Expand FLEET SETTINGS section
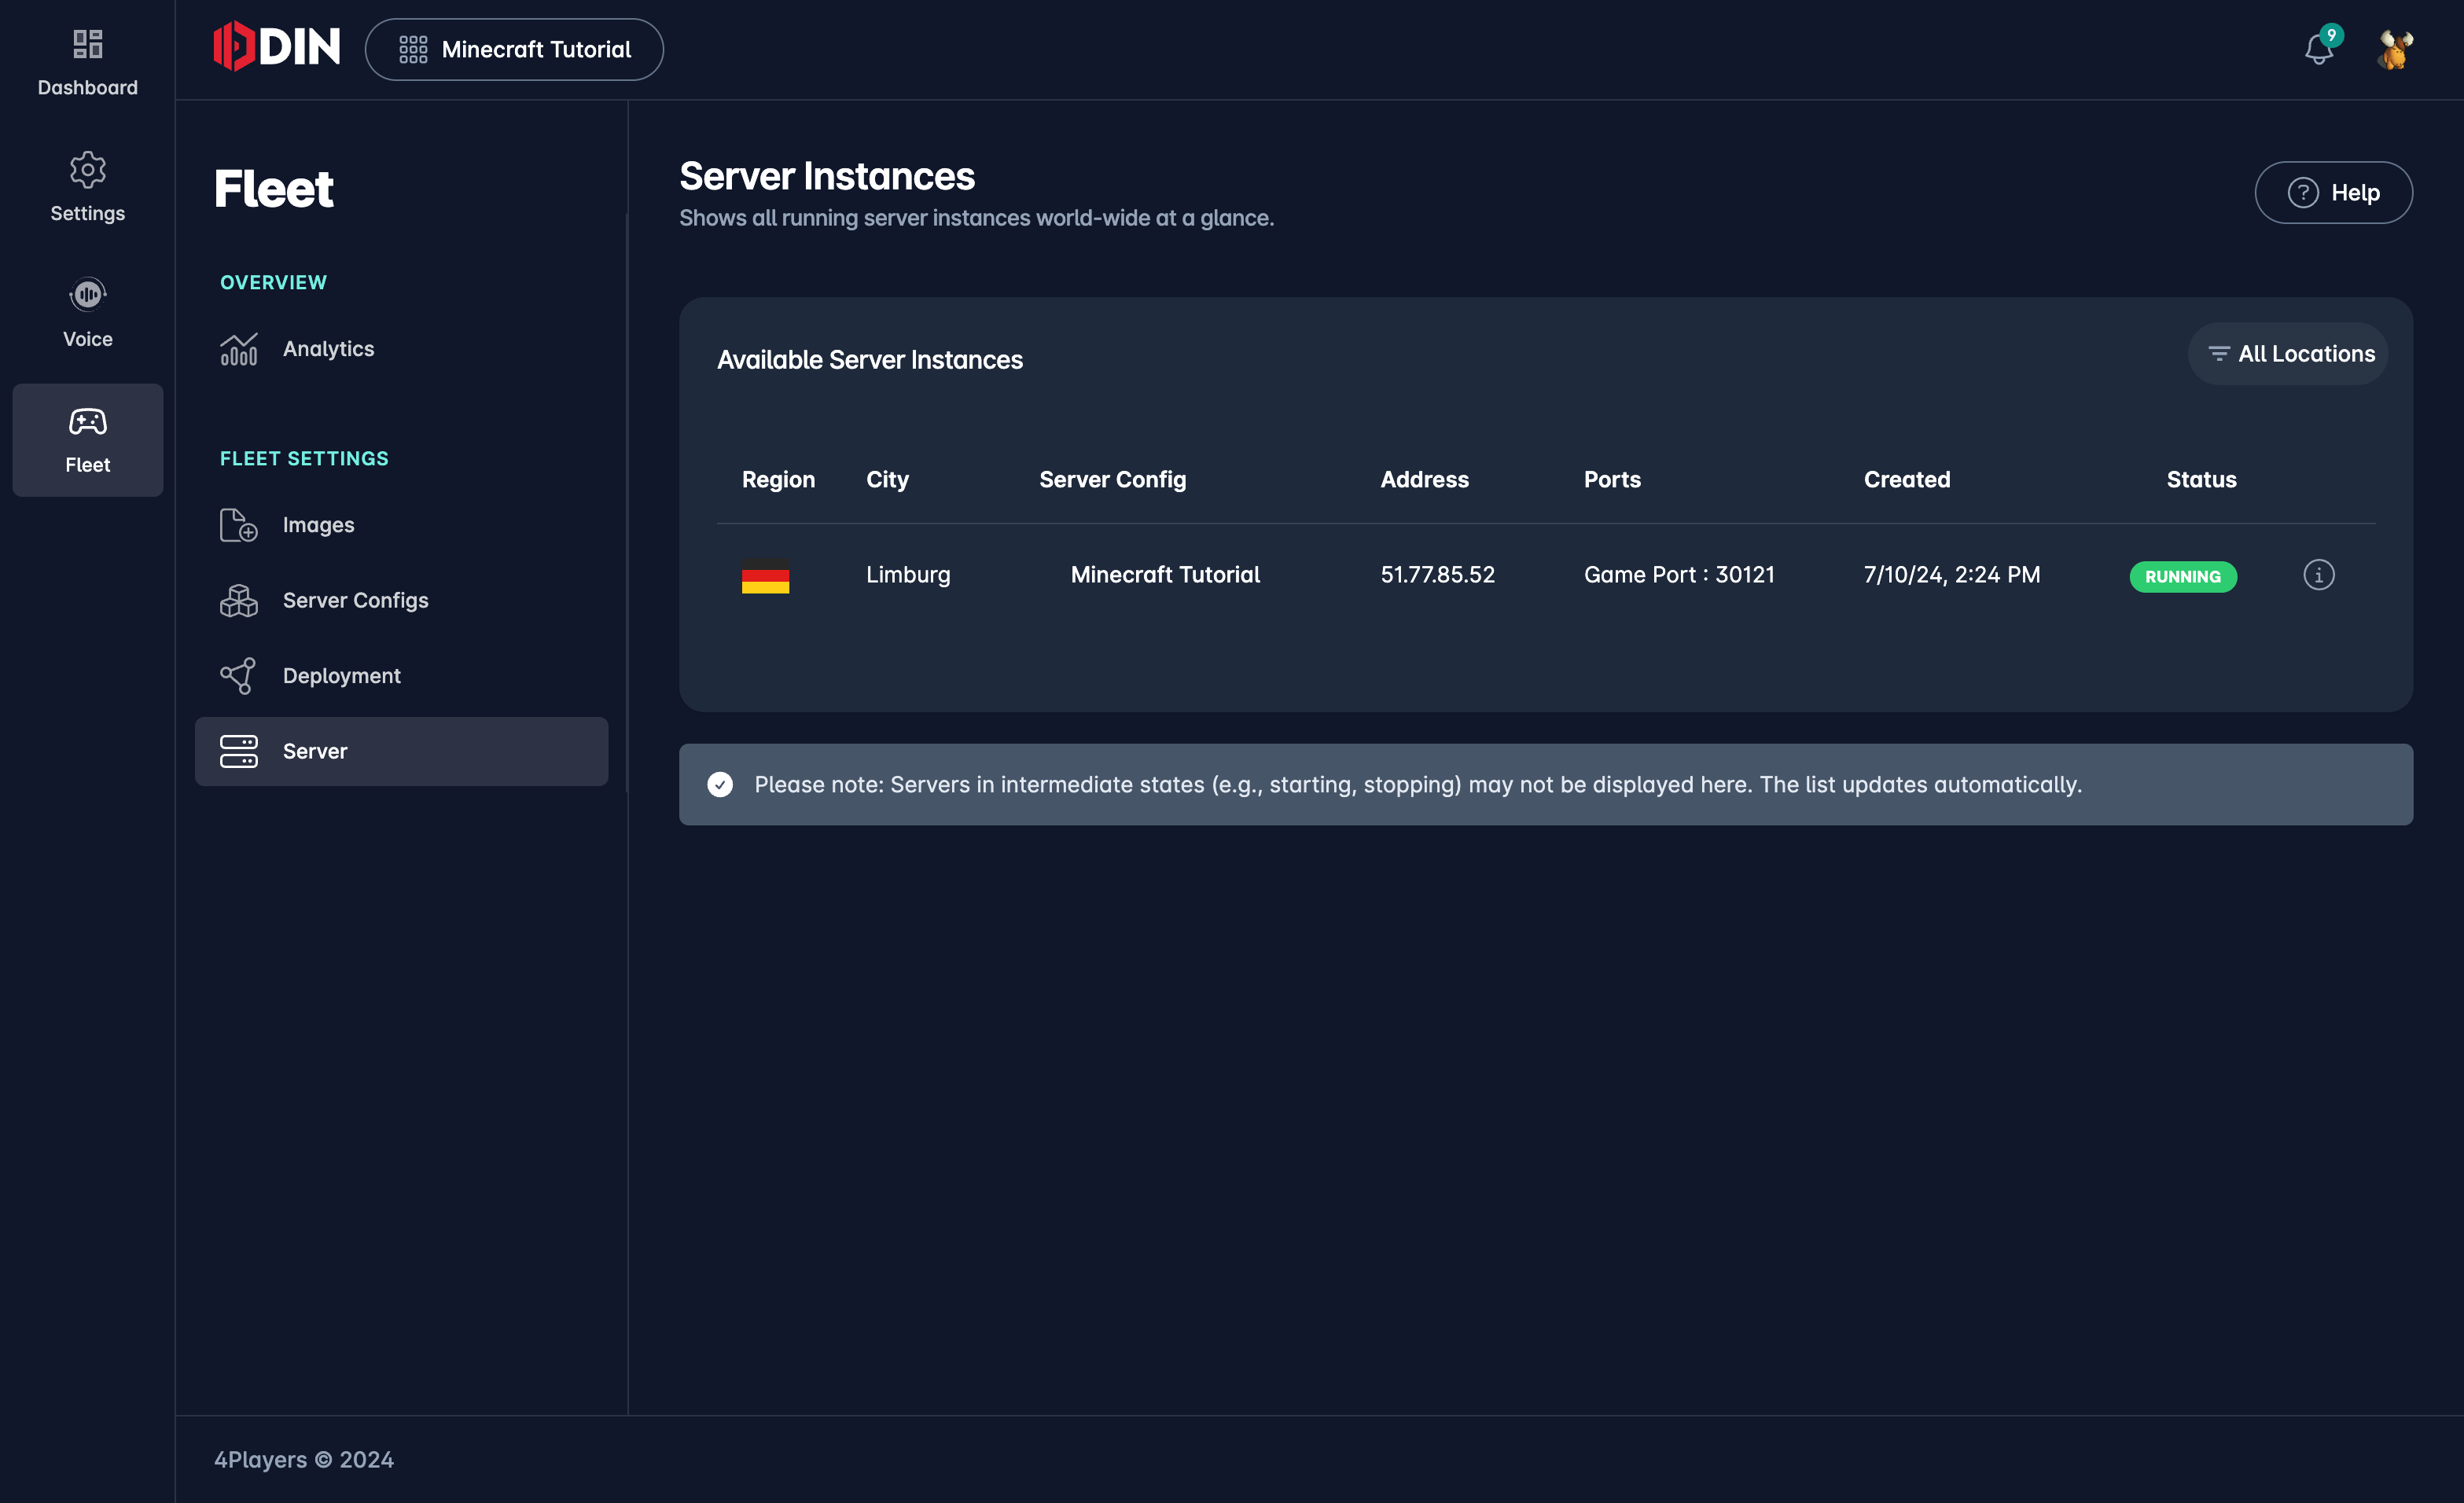 [x=303, y=458]
